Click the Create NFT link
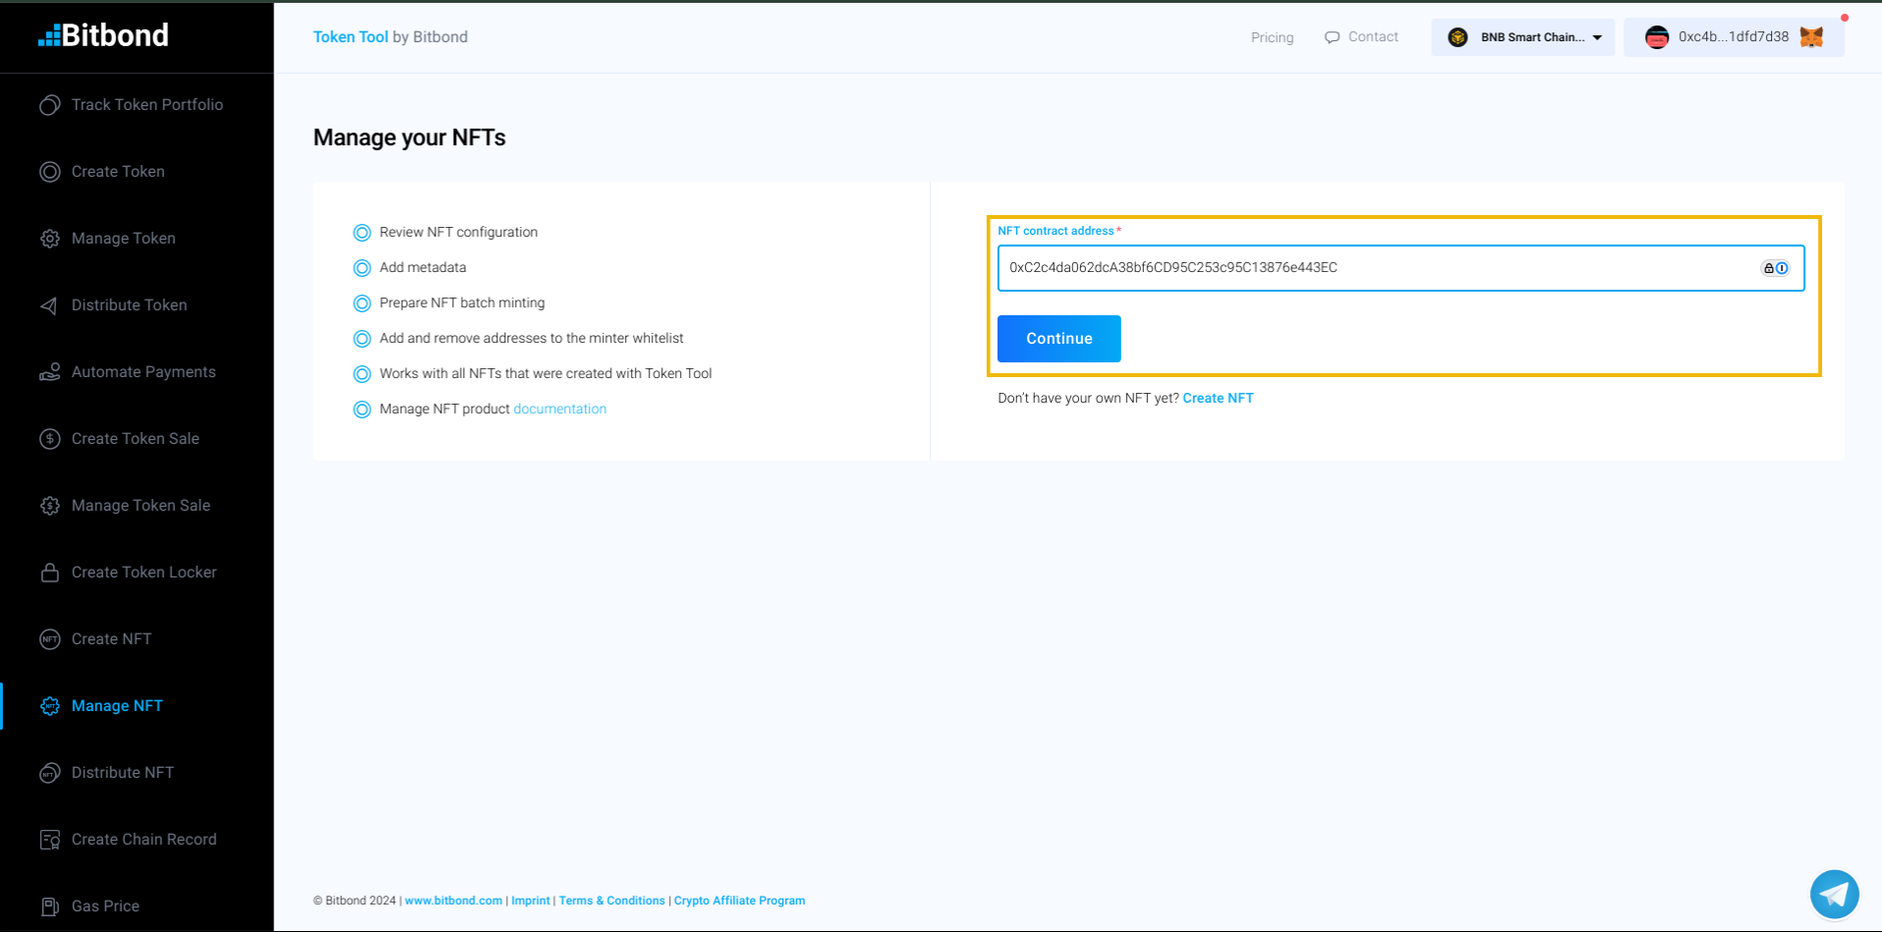Screen dimensions: 1882x932 coord(1218,398)
